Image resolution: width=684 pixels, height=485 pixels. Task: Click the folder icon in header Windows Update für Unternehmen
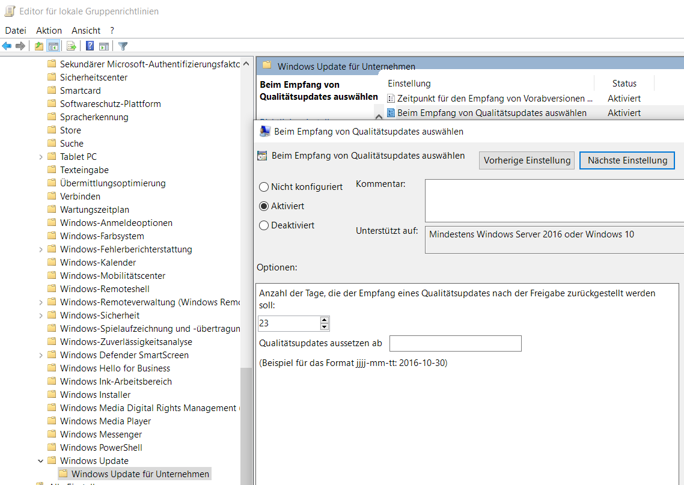[267, 66]
